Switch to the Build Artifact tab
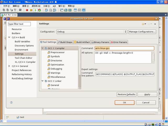The width and height of the screenshot is (168, 126). (x=82, y=42)
